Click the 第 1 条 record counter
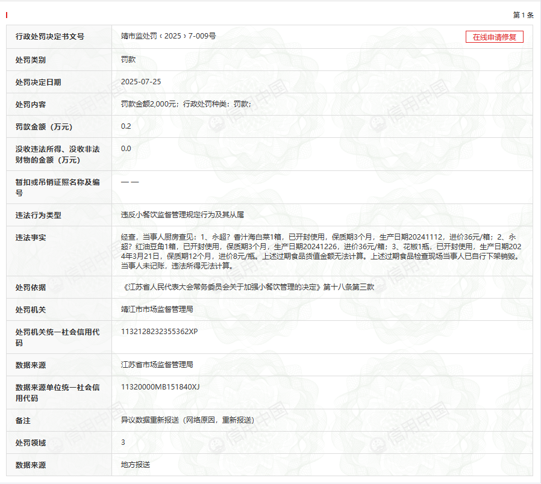Viewport: 541px width, 484px height. click(x=523, y=15)
